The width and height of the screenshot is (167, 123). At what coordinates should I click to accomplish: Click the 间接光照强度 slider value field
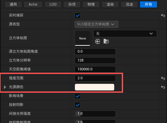tap(95, 114)
